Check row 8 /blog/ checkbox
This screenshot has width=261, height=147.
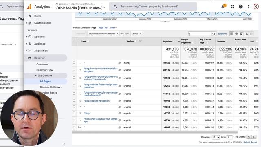[x=74, y=113]
